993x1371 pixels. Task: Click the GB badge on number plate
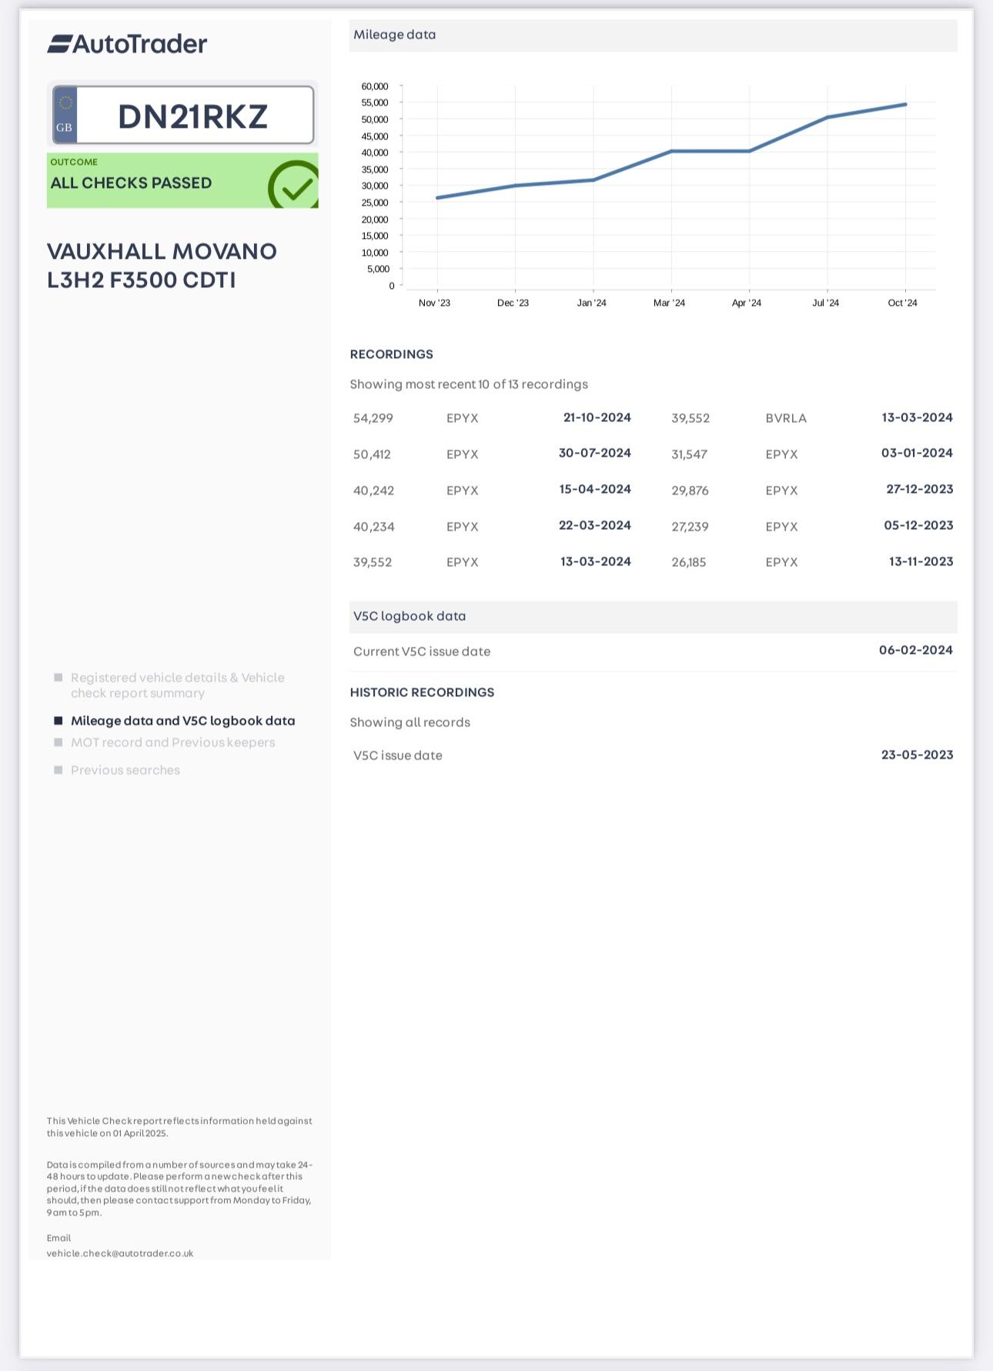(65, 116)
